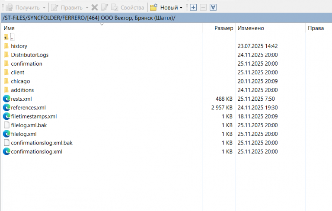Expand the Править dropdown arrow
332x211 pixels.
87,8
